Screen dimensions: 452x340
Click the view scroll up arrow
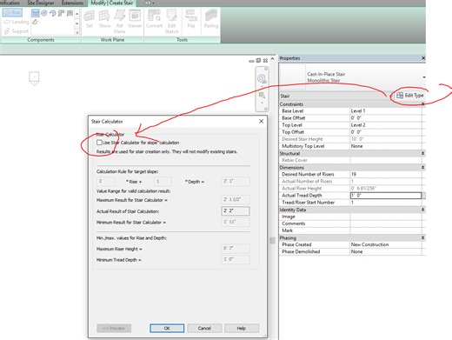click(x=272, y=59)
